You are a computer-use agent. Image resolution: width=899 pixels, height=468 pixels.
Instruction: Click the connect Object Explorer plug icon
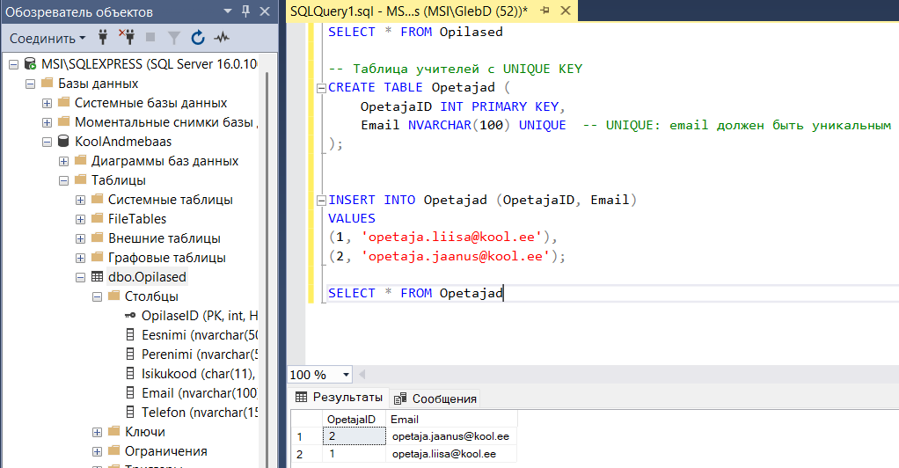pos(103,38)
